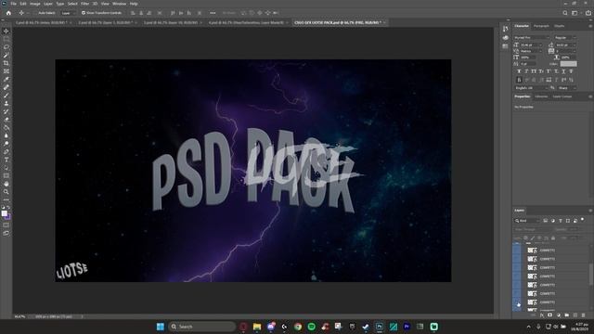Screen dimensions: 594x334
Task: Open the Metrics kerning dropdown
Action: [532, 51]
